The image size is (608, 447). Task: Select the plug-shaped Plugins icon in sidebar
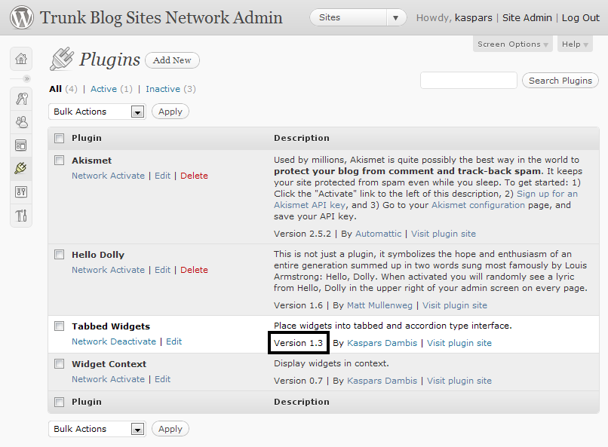[x=20, y=168]
